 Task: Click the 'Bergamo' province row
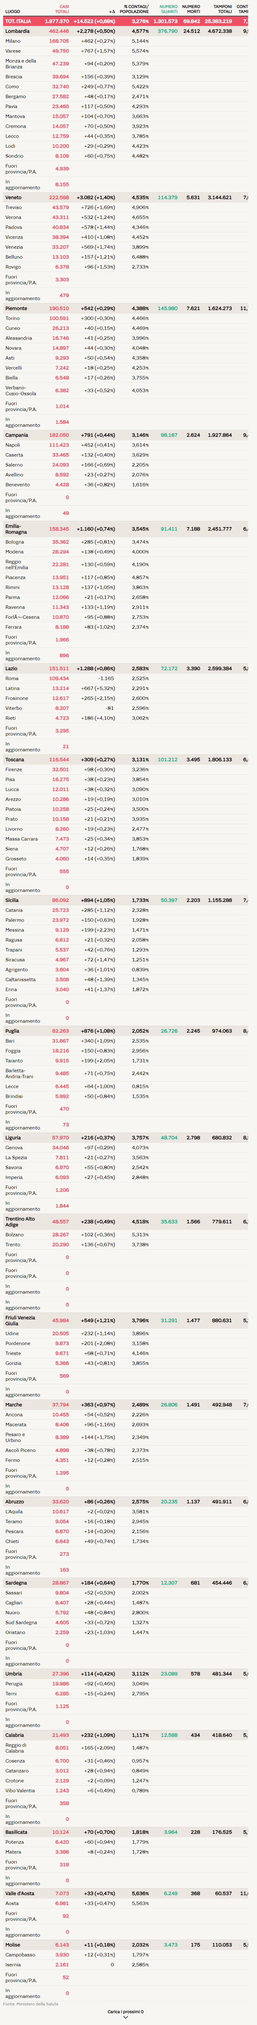126,96
